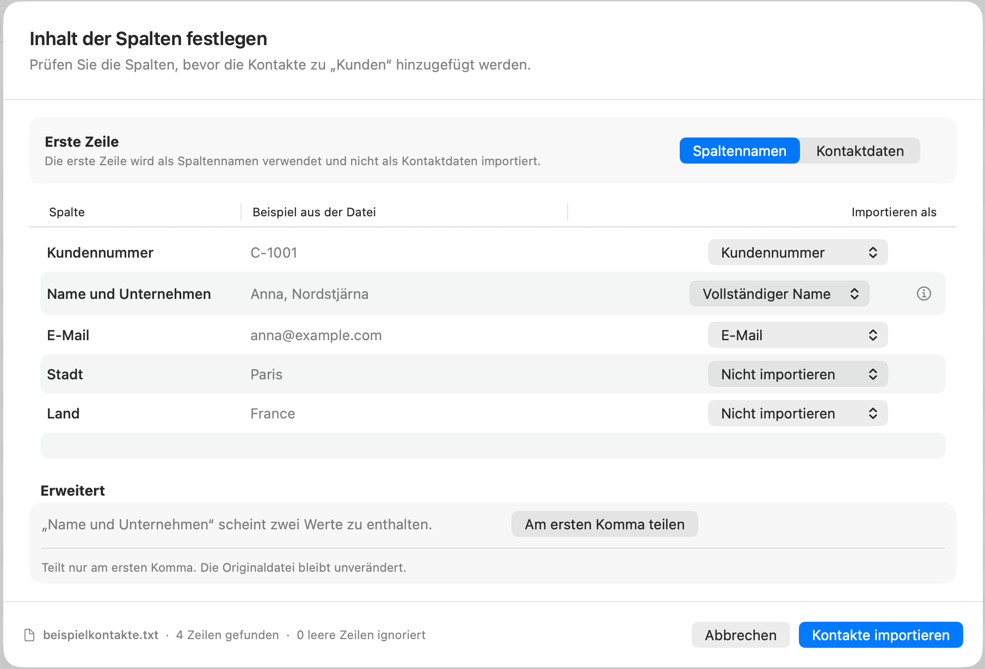
Task: Click the Erweitert section heading
Action: pos(72,490)
